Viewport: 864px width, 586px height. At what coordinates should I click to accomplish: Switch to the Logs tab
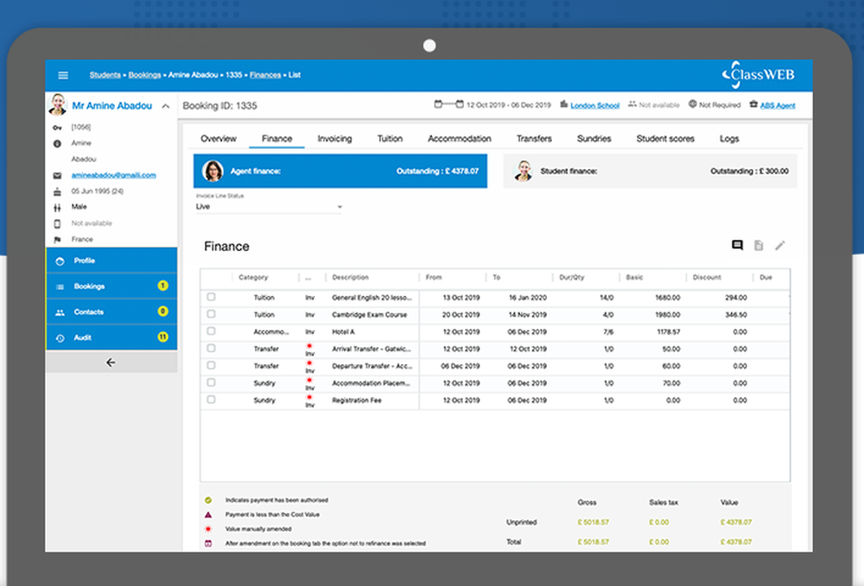729,139
